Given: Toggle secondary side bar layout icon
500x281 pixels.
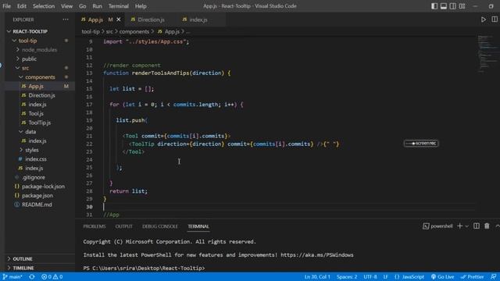Looking at the screenshot, I should point(452,6).
